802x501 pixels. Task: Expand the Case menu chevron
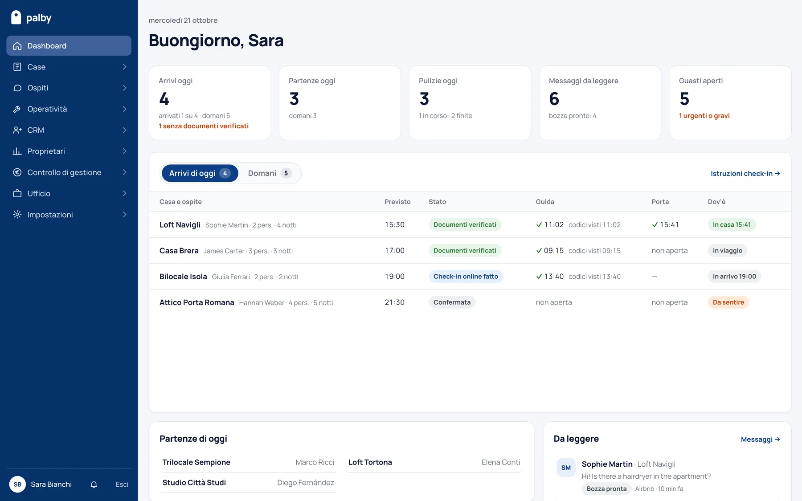(x=124, y=67)
